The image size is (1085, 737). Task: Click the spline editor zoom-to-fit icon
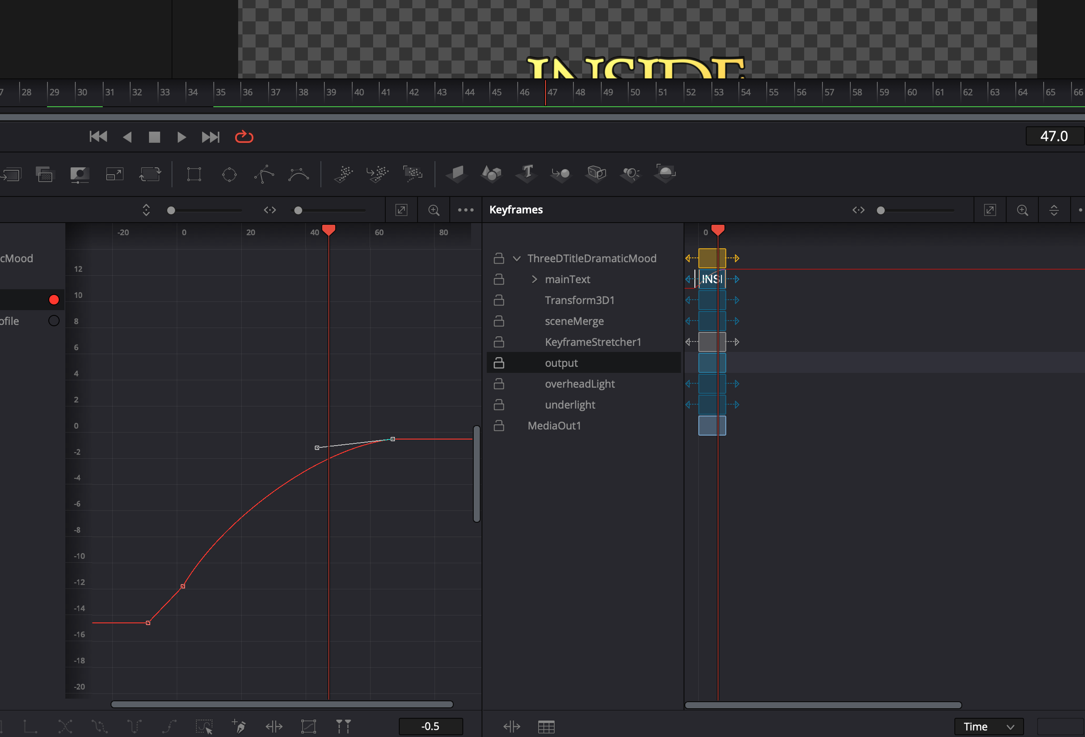[x=401, y=210]
